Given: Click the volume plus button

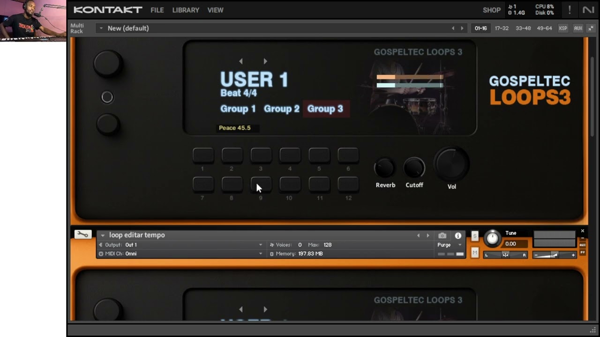Looking at the screenshot, I should [573, 255].
